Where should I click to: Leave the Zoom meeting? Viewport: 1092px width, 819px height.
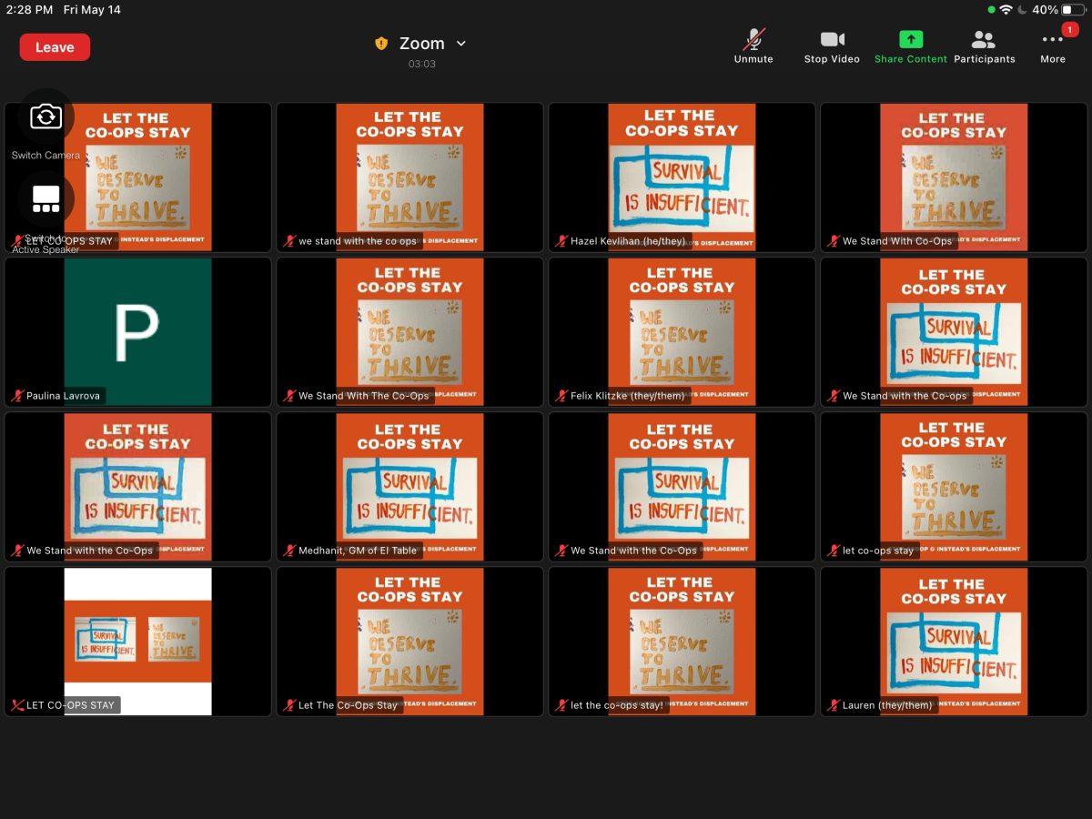coord(55,47)
